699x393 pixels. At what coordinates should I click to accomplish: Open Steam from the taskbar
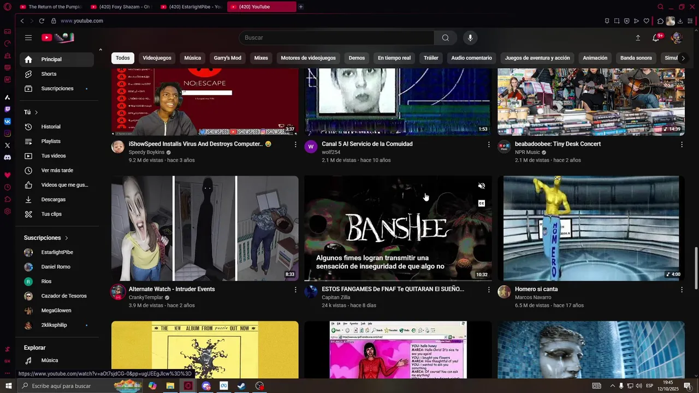pyautogui.click(x=241, y=386)
